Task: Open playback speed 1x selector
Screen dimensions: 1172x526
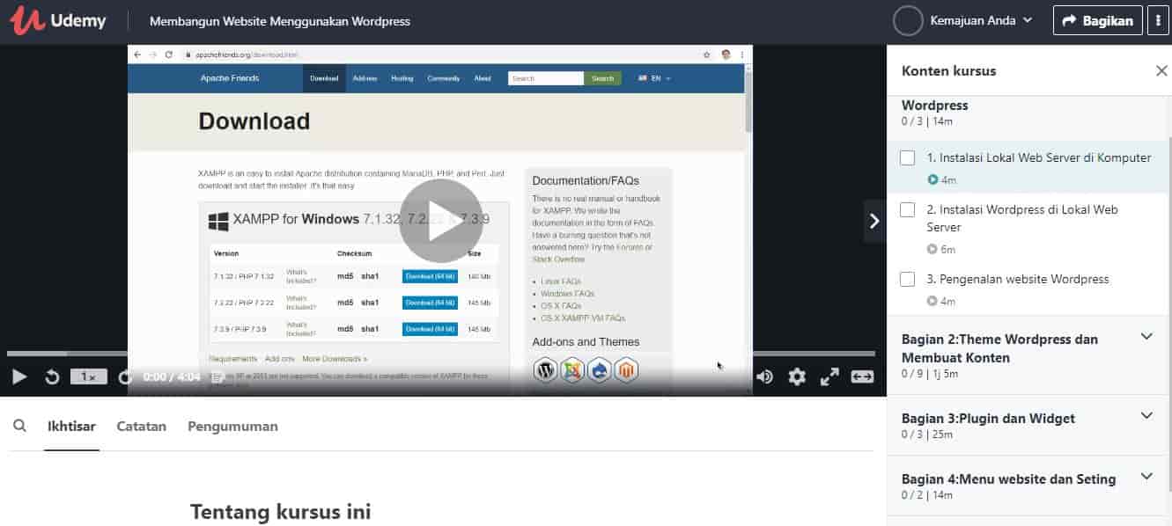Action: pyautogui.click(x=89, y=376)
